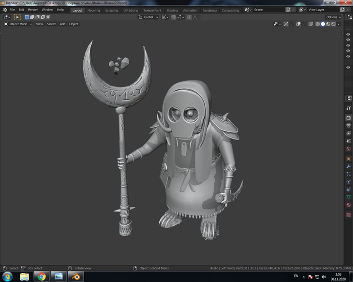Open the World properties globe icon
The width and height of the screenshot is (353, 282).
point(348,149)
